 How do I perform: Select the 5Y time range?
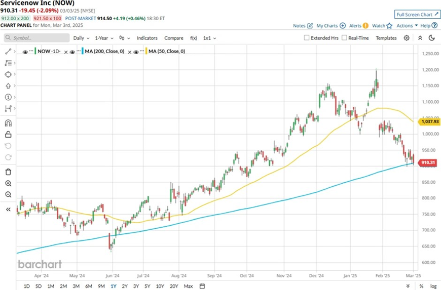pyautogui.click(x=148, y=286)
